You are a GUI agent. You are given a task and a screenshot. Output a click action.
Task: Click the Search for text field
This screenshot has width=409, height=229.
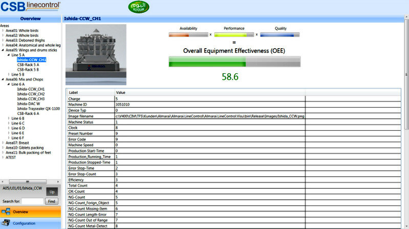(x=32, y=201)
